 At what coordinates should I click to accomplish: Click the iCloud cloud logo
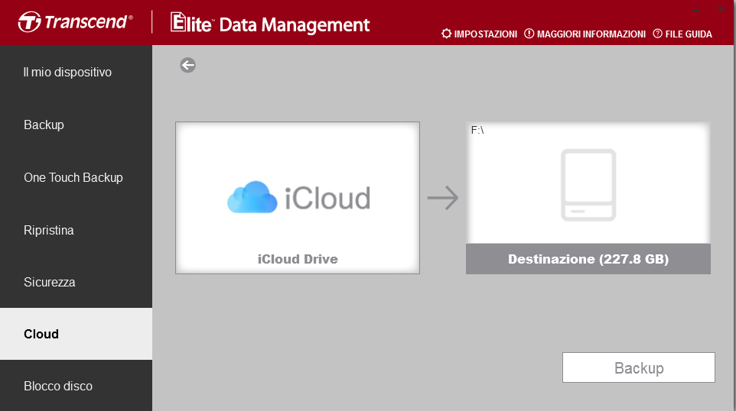click(x=252, y=197)
